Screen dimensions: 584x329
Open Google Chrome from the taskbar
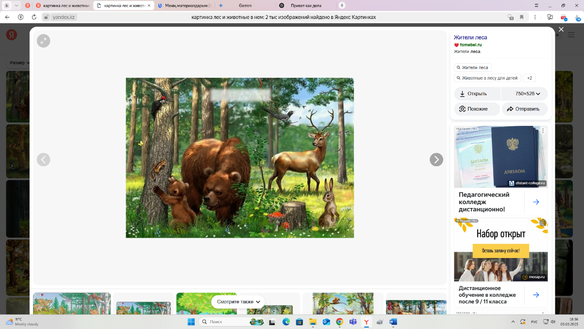[339, 322]
